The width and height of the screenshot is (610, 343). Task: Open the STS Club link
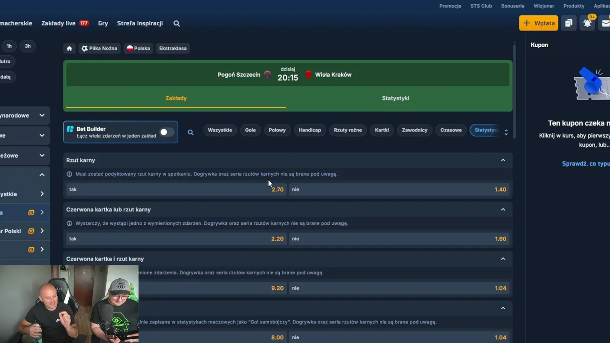pyautogui.click(x=481, y=6)
